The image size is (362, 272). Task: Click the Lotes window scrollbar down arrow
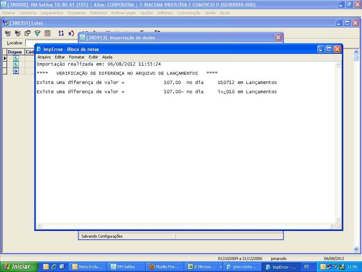tap(356, 249)
